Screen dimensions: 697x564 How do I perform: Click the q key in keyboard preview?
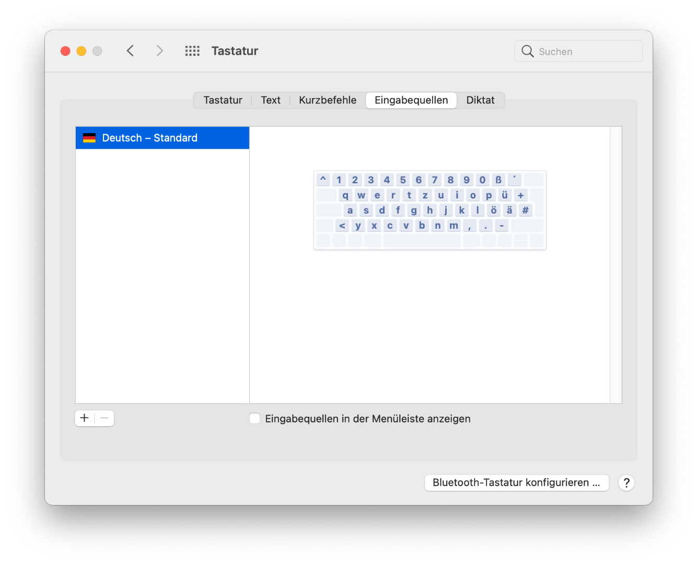[x=345, y=195]
